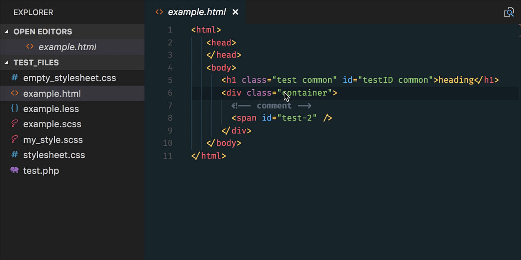This screenshot has height=260, width=521.
Task: Click the SCSS icon beside example.scss
Action: point(14,124)
